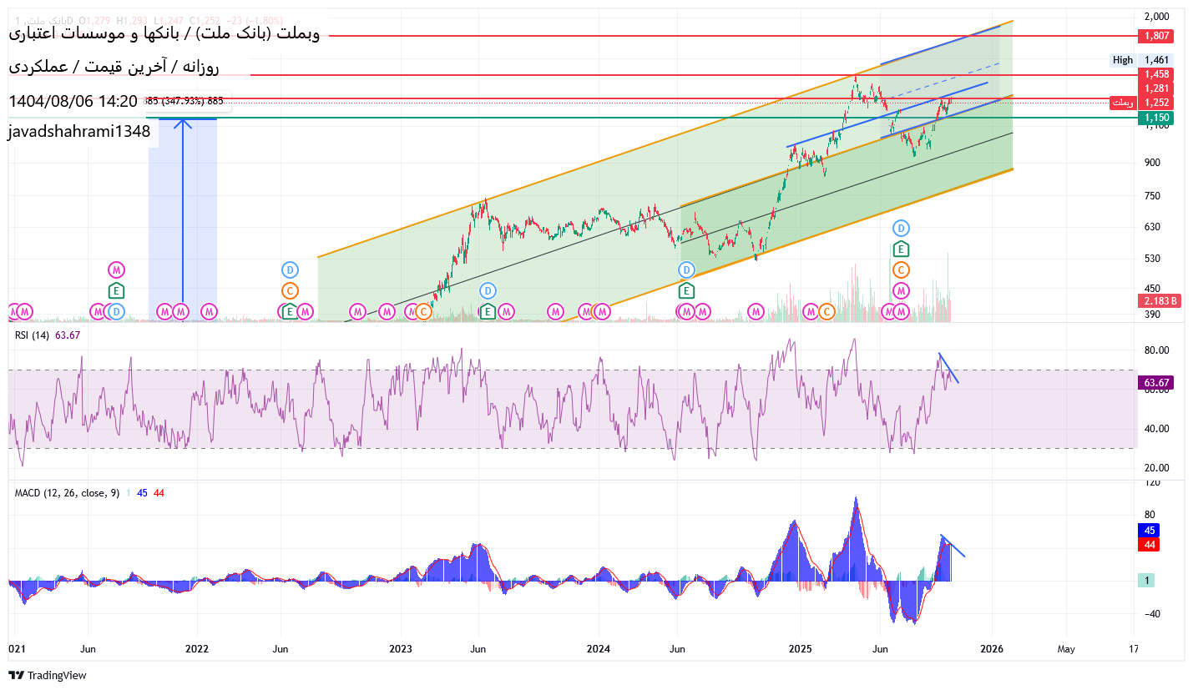Click the High 1,461 price label

coord(1141,60)
